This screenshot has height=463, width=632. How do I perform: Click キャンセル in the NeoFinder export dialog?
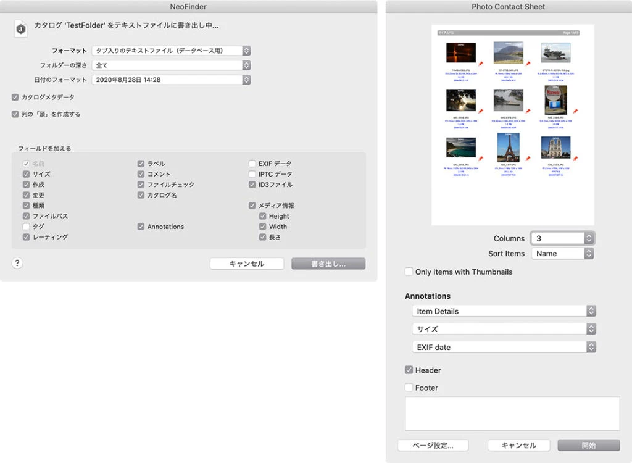[x=247, y=264]
